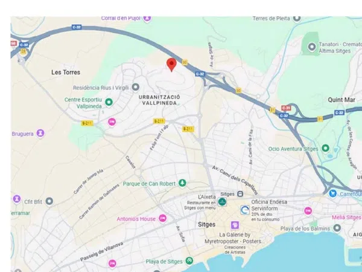Select the Centre Esportiu Vallpineda green icon
This screenshot has height=272, width=362.
109,102
